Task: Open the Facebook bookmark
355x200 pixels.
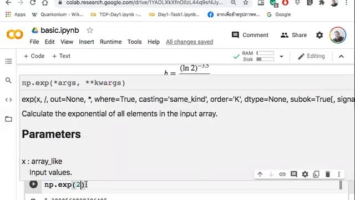Action: [x=234, y=14]
